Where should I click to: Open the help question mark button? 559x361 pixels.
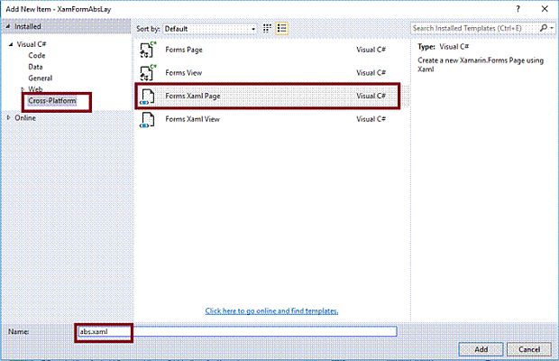[518, 9]
